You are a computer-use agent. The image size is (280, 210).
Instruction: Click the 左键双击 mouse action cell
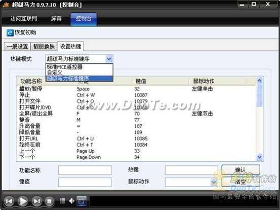pos(202,114)
